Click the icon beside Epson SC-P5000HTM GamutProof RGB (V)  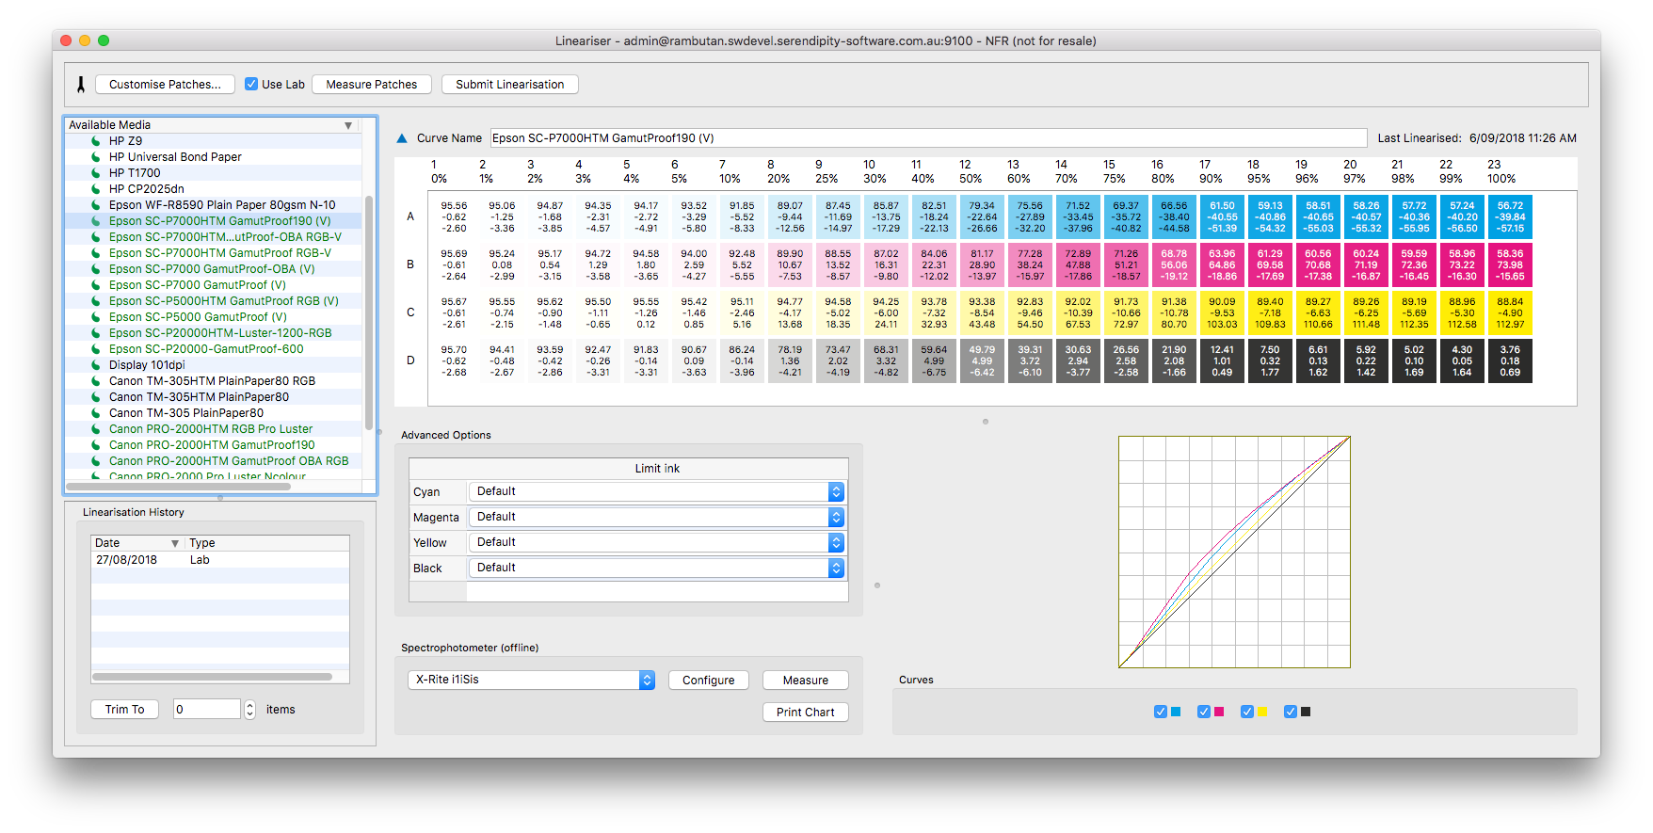click(96, 301)
